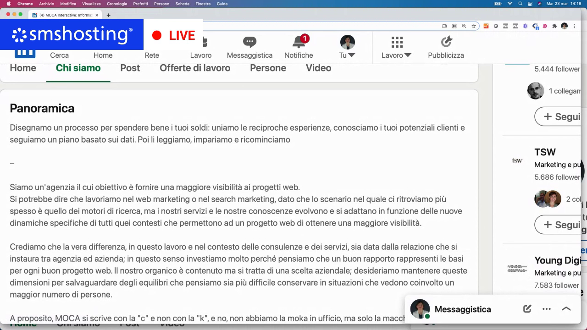This screenshot has height=330, width=587.
Task: Bookmark page with the star icon
Action: (x=474, y=26)
